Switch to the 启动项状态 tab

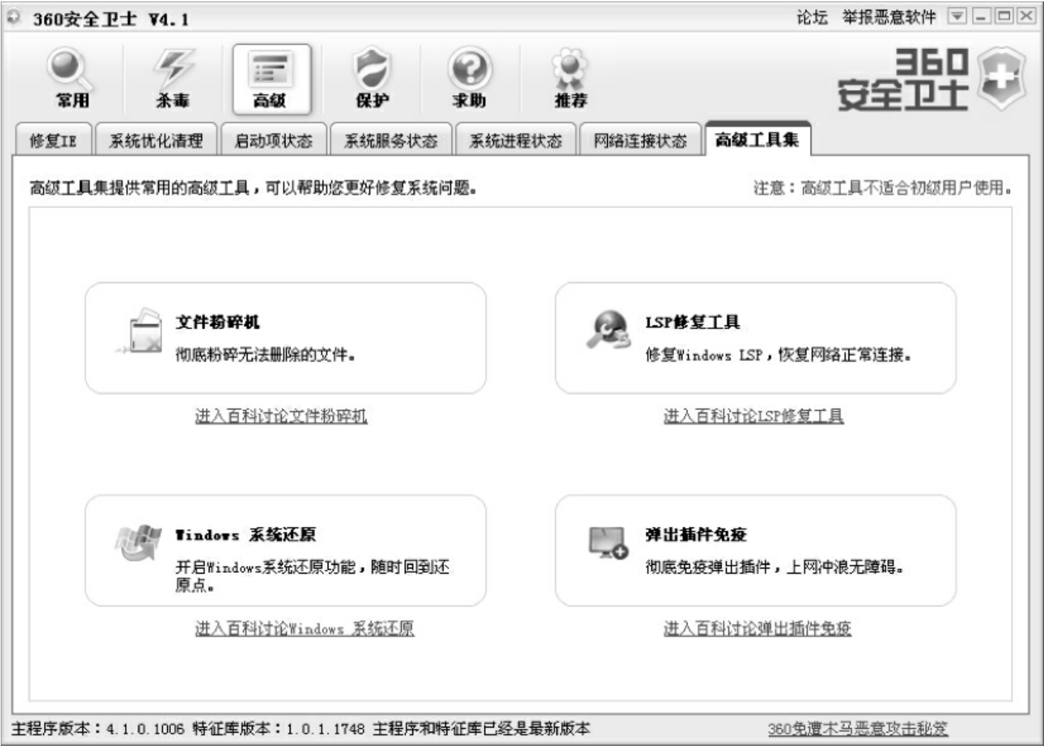[x=273, y=140]
